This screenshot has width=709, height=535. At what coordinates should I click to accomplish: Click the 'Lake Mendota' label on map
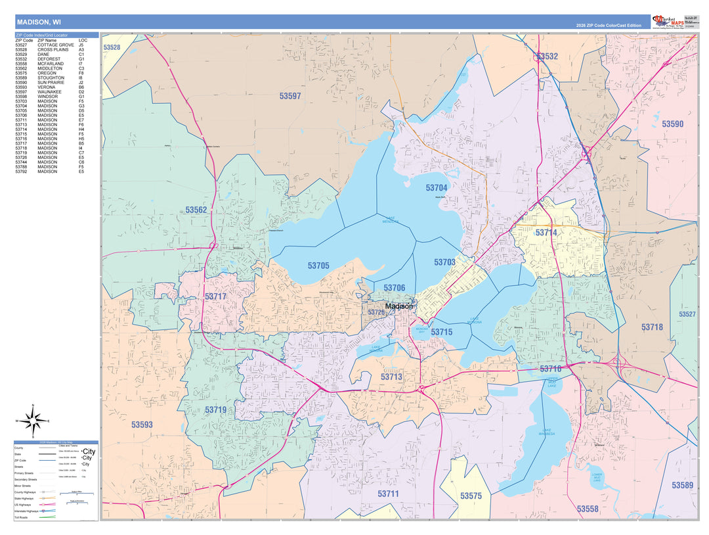pyautogui.click(x=391, y=220)
